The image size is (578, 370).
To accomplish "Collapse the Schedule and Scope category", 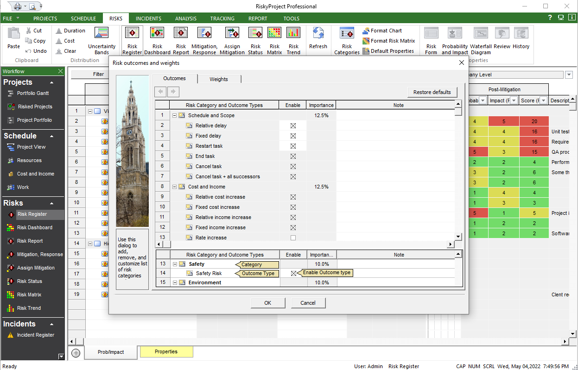I will coord(174,115).
